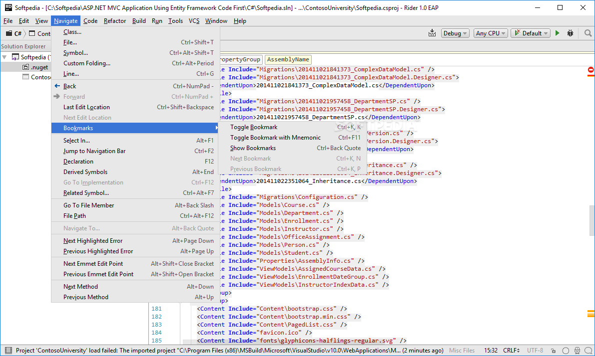Toggle read-only lock icon in status bar

pos(553,351)
